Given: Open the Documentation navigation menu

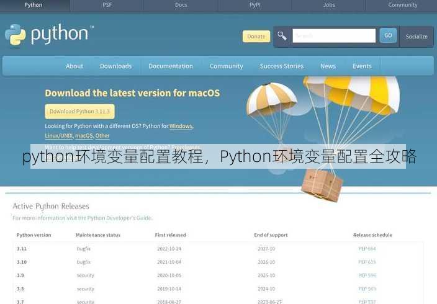Looking at the screenshot, I should (171, 66).
